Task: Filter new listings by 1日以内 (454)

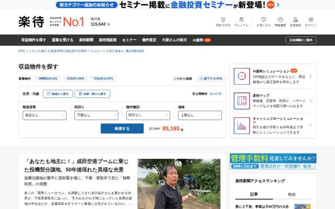Action: pos(75,78)
